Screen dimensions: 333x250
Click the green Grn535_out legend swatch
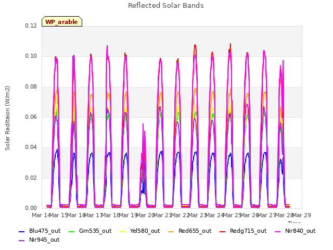(72, 231)
